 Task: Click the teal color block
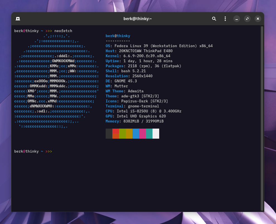149,134
